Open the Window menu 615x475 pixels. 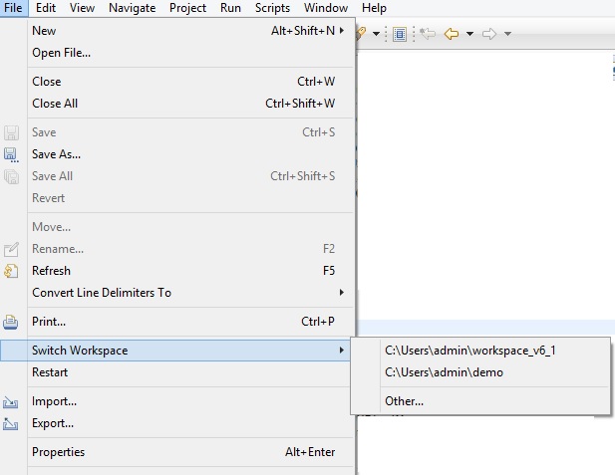(326, 8)
